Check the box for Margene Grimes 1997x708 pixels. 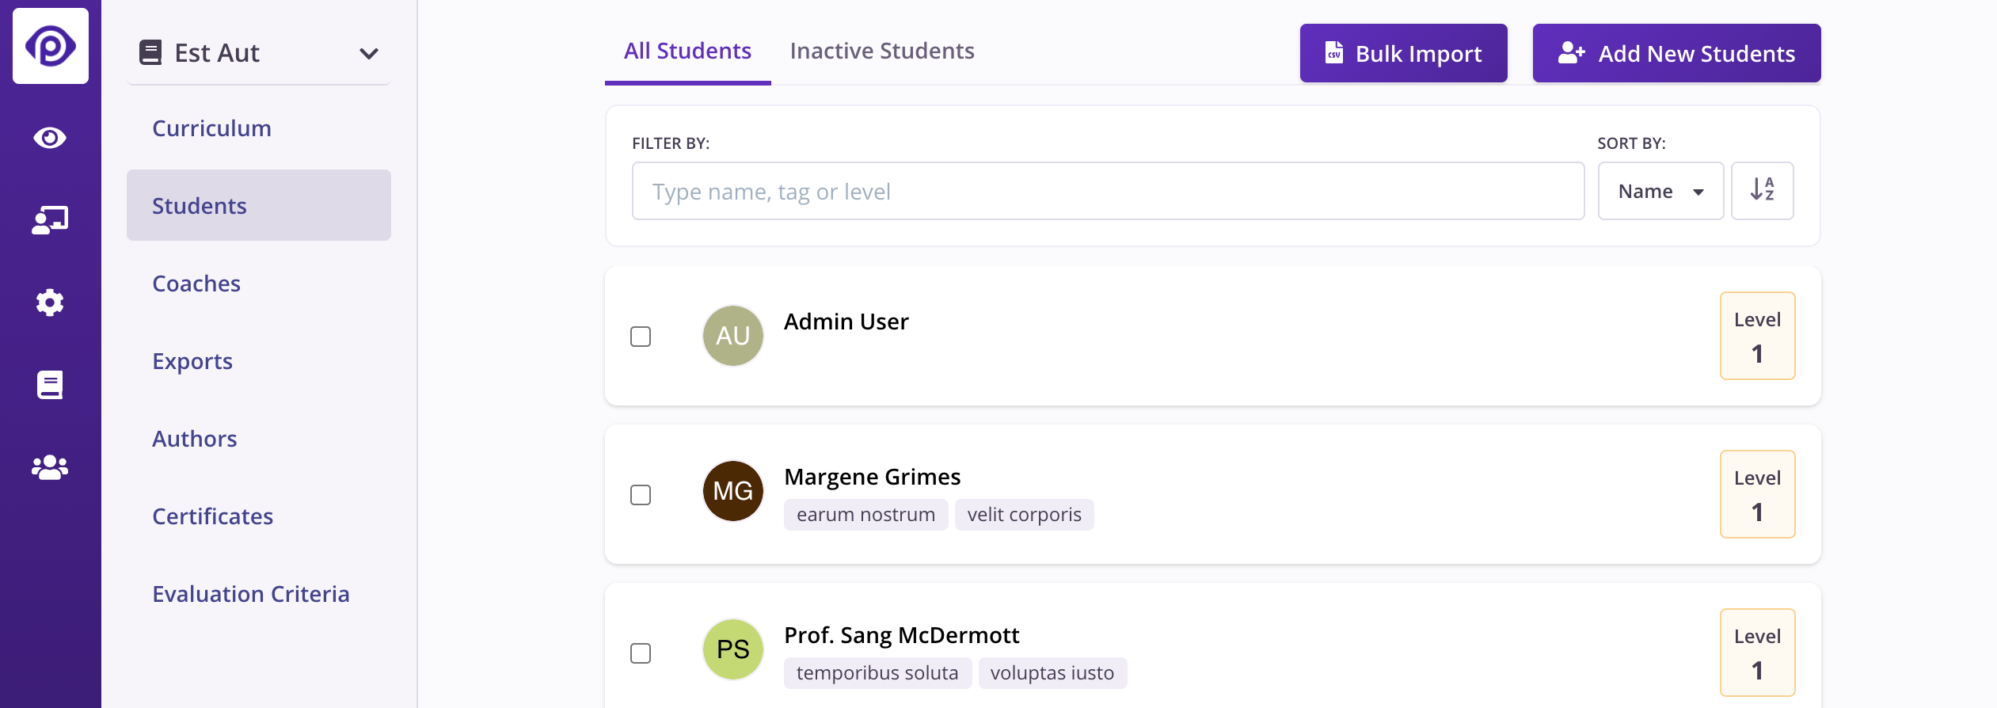(641, 495)
